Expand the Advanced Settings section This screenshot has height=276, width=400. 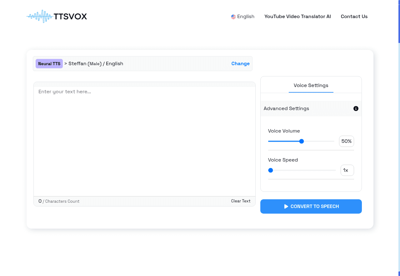(286, 109)
